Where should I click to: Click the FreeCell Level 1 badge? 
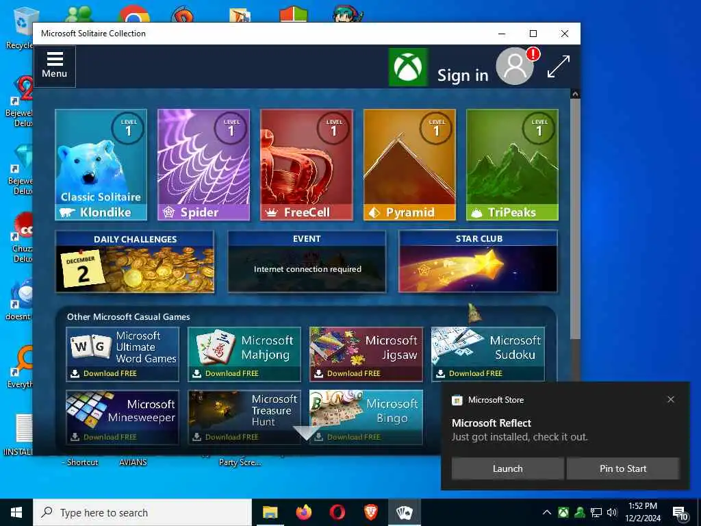point(334,128)
